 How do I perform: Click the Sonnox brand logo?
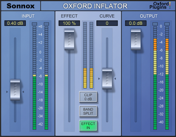pyautogui.click(x=20, y=6)
